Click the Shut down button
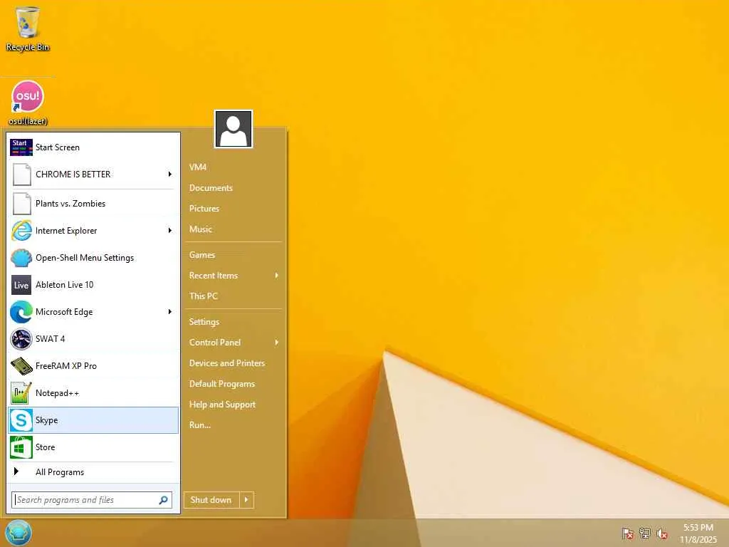The width and height of the screenshot is (729, 547). 211,500
